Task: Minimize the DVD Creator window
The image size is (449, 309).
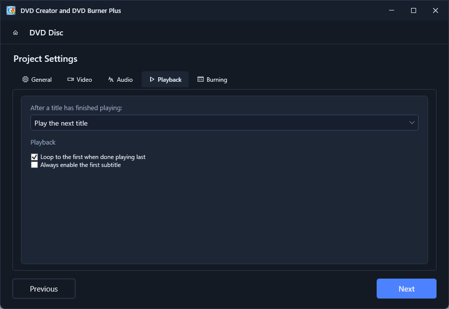Action: coord(392,10)
